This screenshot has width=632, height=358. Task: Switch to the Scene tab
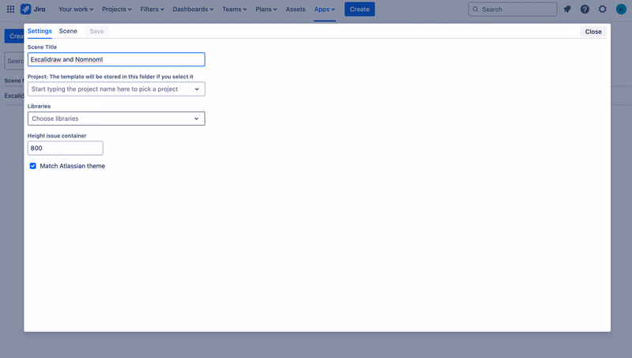click(68, 31)
